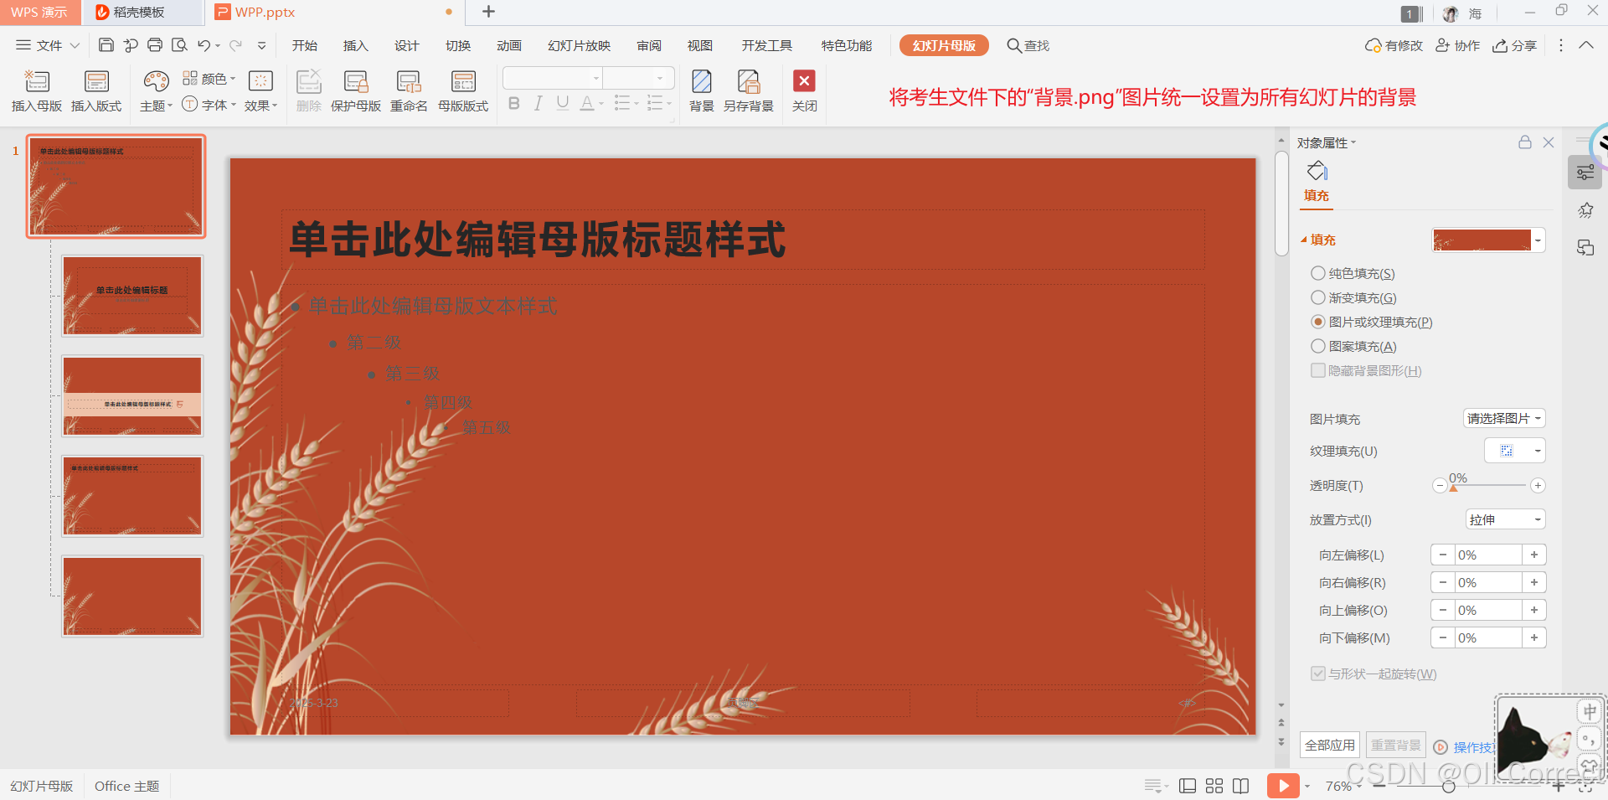Image resolution: width=1608 pixels, height=800 pixels.
Task: Increase Left Offset (向左偏移) with plus
Action: click(1533, 555)
